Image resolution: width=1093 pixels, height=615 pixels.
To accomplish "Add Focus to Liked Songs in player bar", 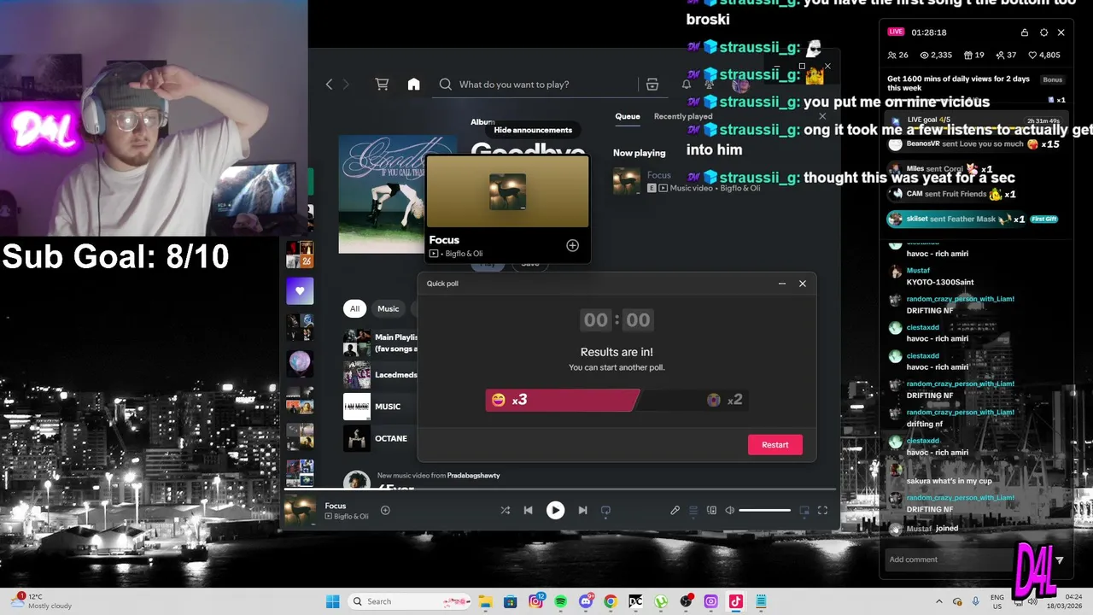I will click(x=385, y=510).
